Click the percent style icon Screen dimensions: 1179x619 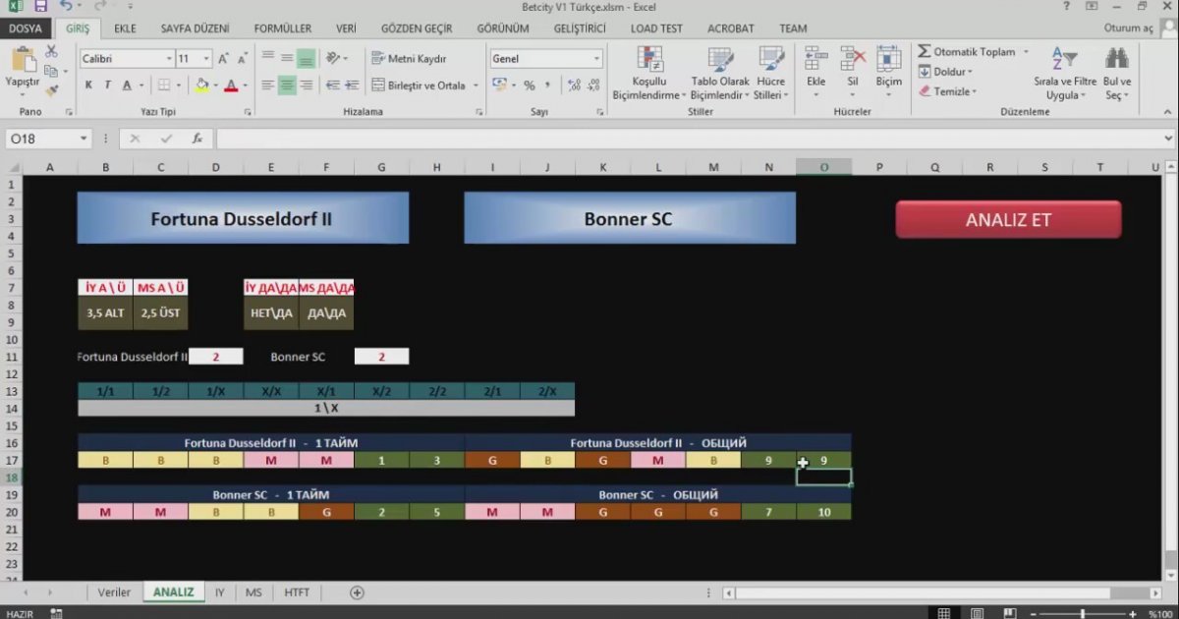(x=530, y=85)
